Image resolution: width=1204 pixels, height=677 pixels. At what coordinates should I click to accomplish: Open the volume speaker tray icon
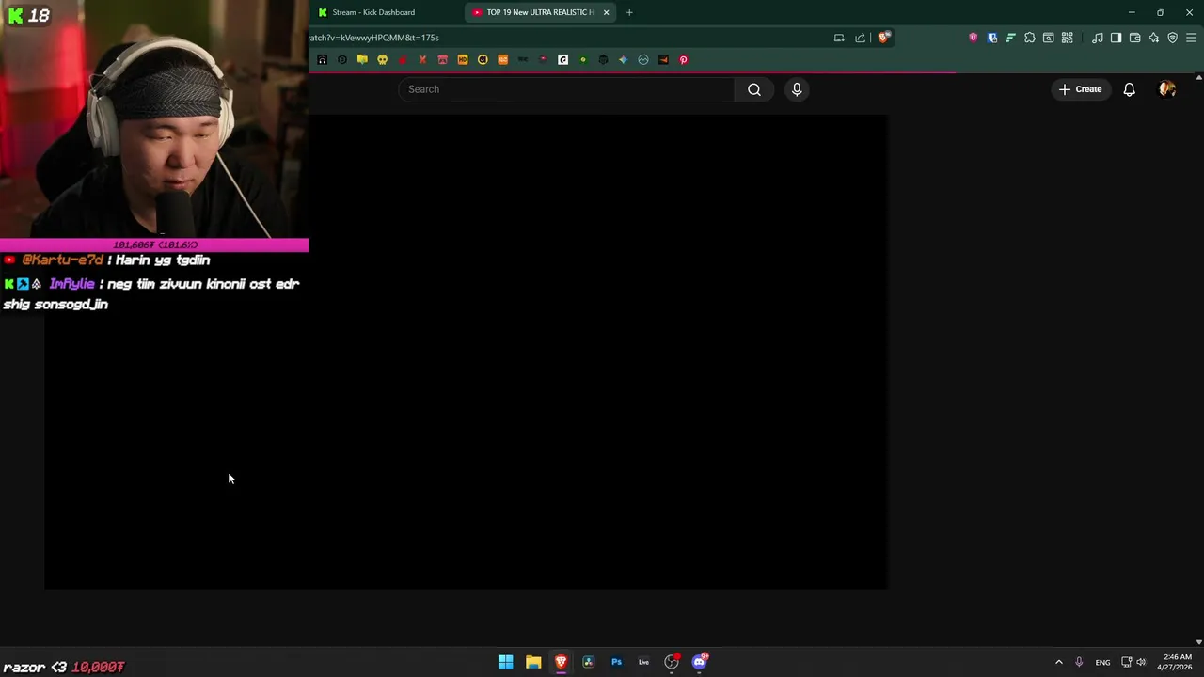click(x=1141, y=662)
